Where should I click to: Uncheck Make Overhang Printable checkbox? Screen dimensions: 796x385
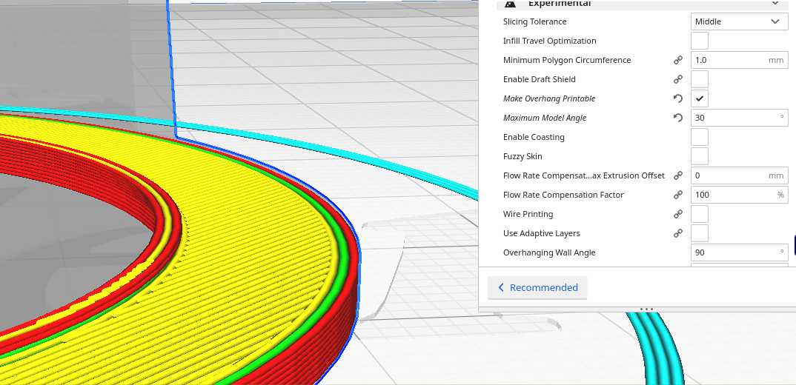coord(699,98)
